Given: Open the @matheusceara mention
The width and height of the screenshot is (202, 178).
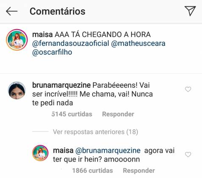Looking at the screenshot, I should point(138,43).
